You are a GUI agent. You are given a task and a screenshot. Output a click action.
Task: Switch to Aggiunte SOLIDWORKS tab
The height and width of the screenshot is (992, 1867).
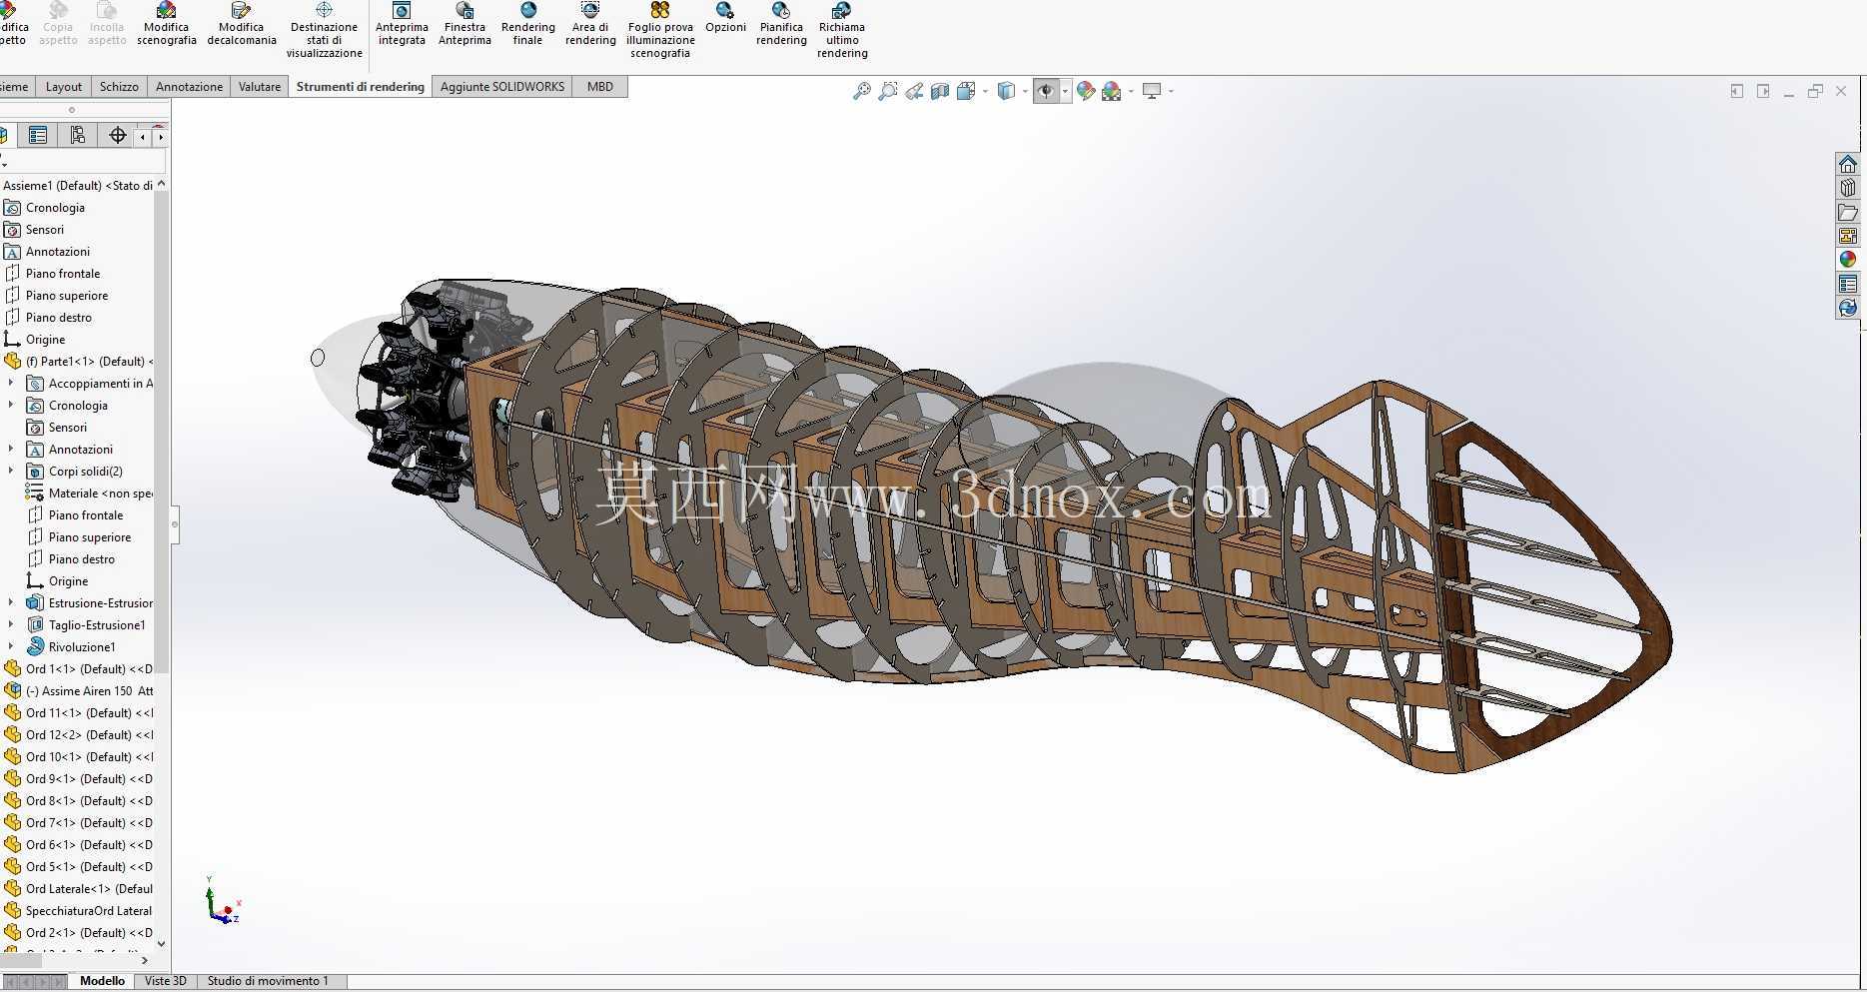pyautogui.click(x=502, y=87)
